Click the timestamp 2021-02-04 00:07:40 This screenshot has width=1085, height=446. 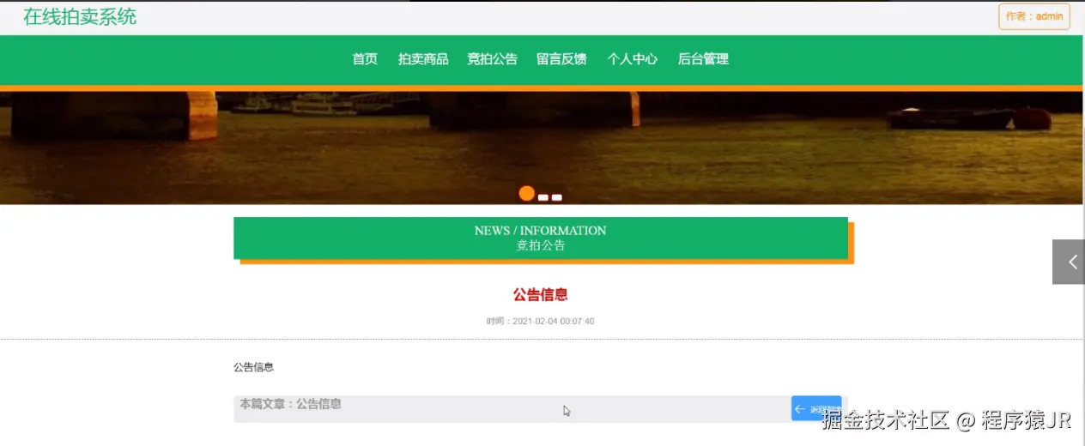pyautogui.click(x=554, y=322)
